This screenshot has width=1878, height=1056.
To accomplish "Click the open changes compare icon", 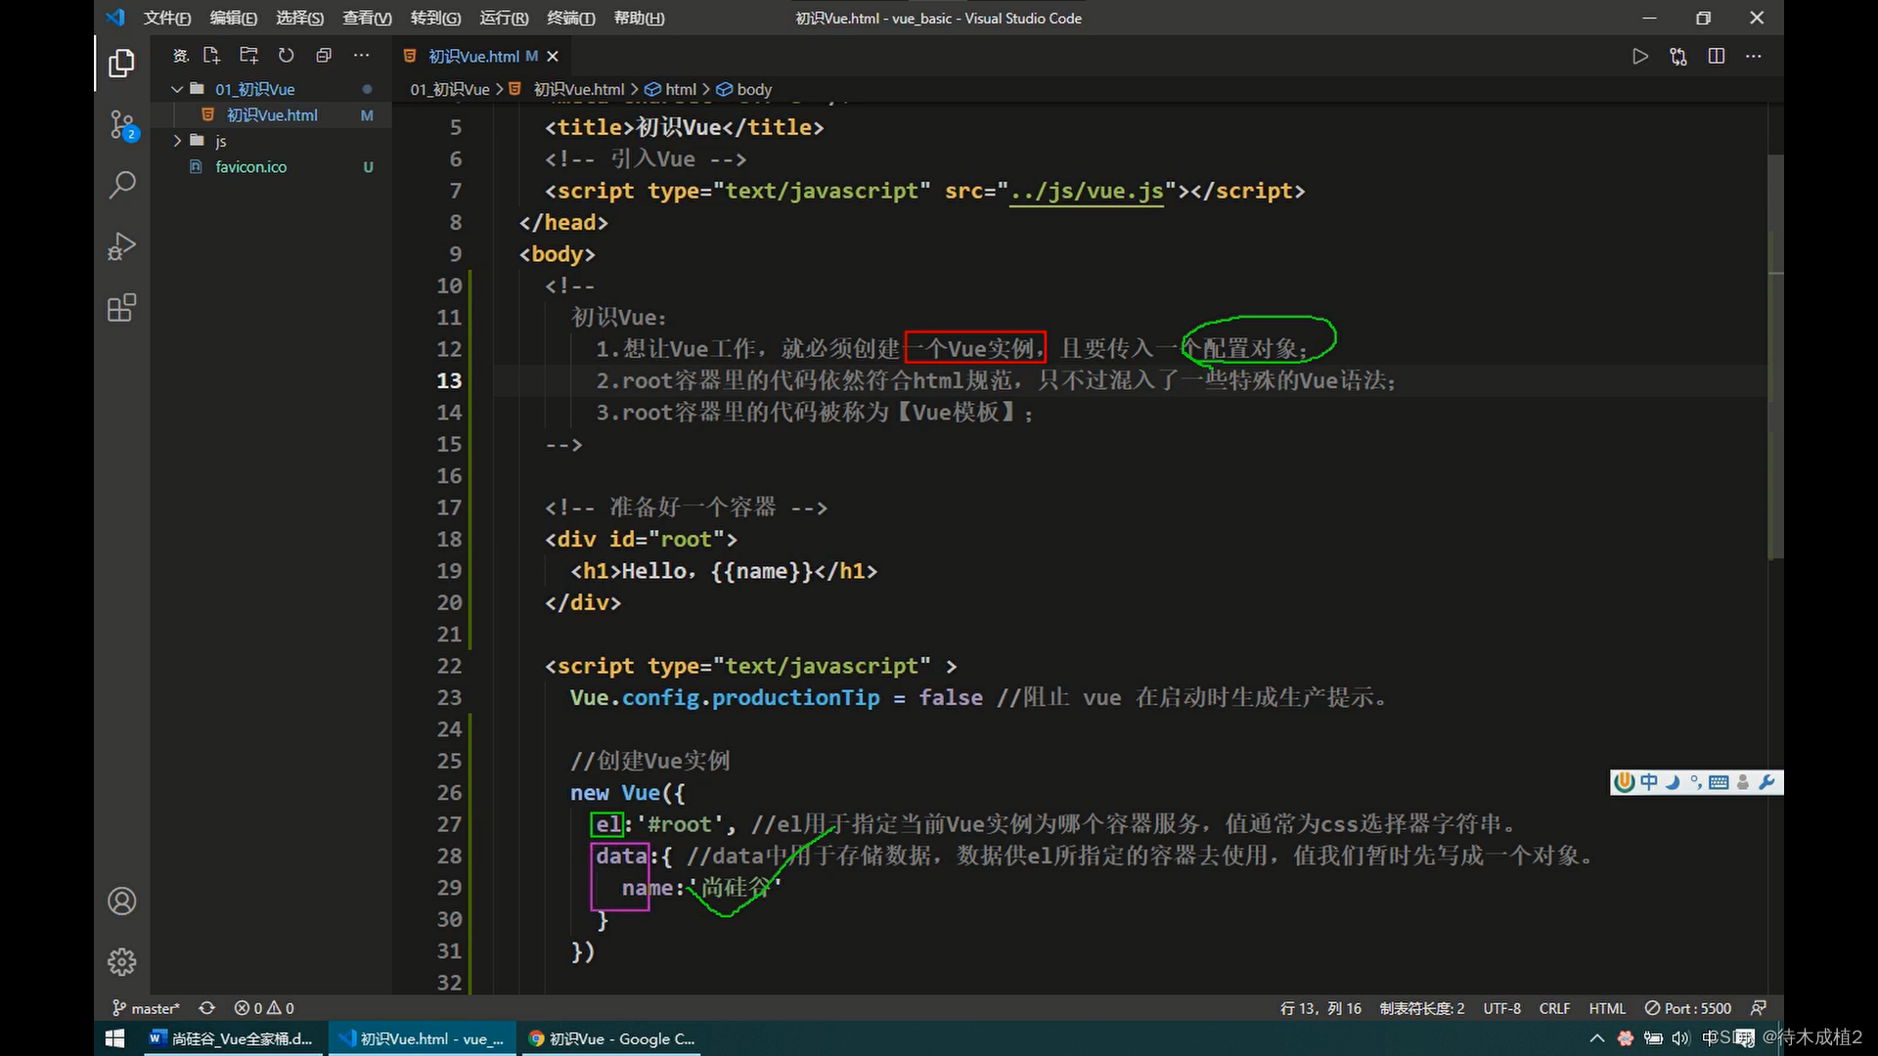I will 1678,57.
